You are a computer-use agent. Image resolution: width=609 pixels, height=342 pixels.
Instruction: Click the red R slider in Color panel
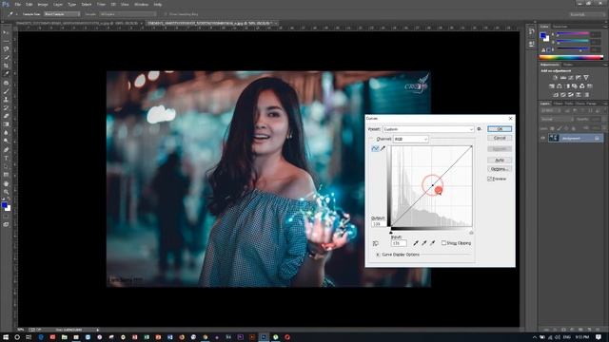[x=573, y=34]
